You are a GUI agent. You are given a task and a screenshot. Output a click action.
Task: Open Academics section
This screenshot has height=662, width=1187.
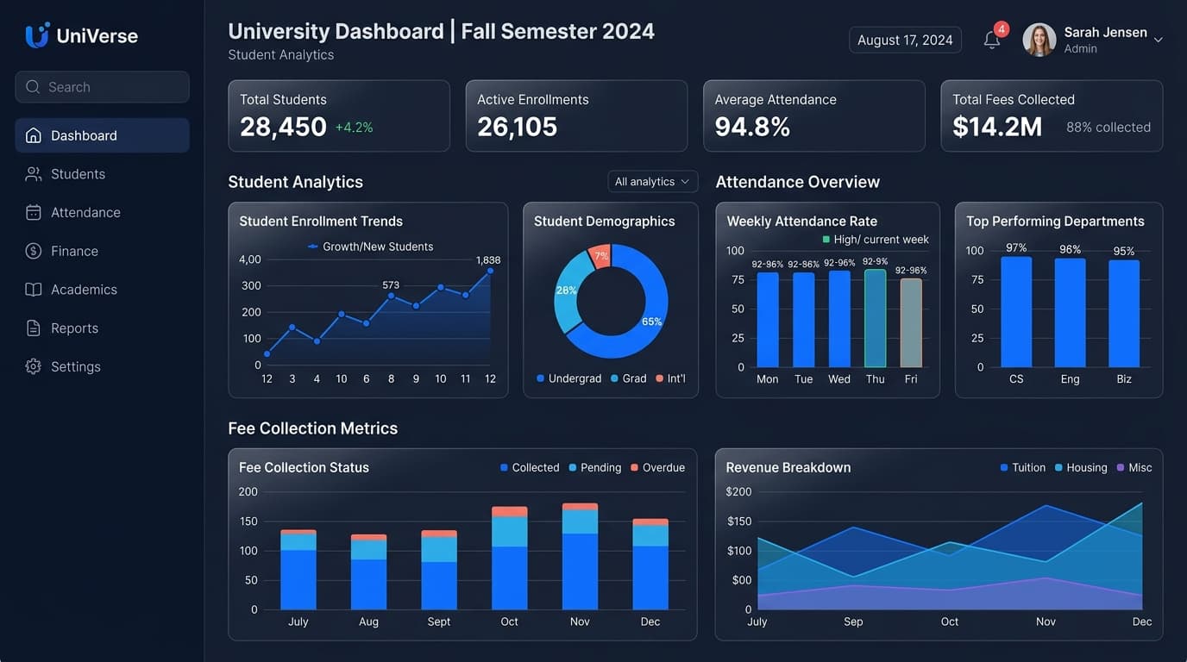pos(102,290)
